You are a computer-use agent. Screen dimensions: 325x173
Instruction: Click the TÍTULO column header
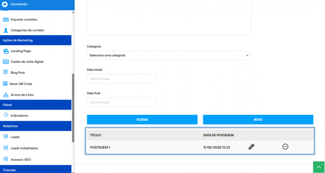coord(96,135)
